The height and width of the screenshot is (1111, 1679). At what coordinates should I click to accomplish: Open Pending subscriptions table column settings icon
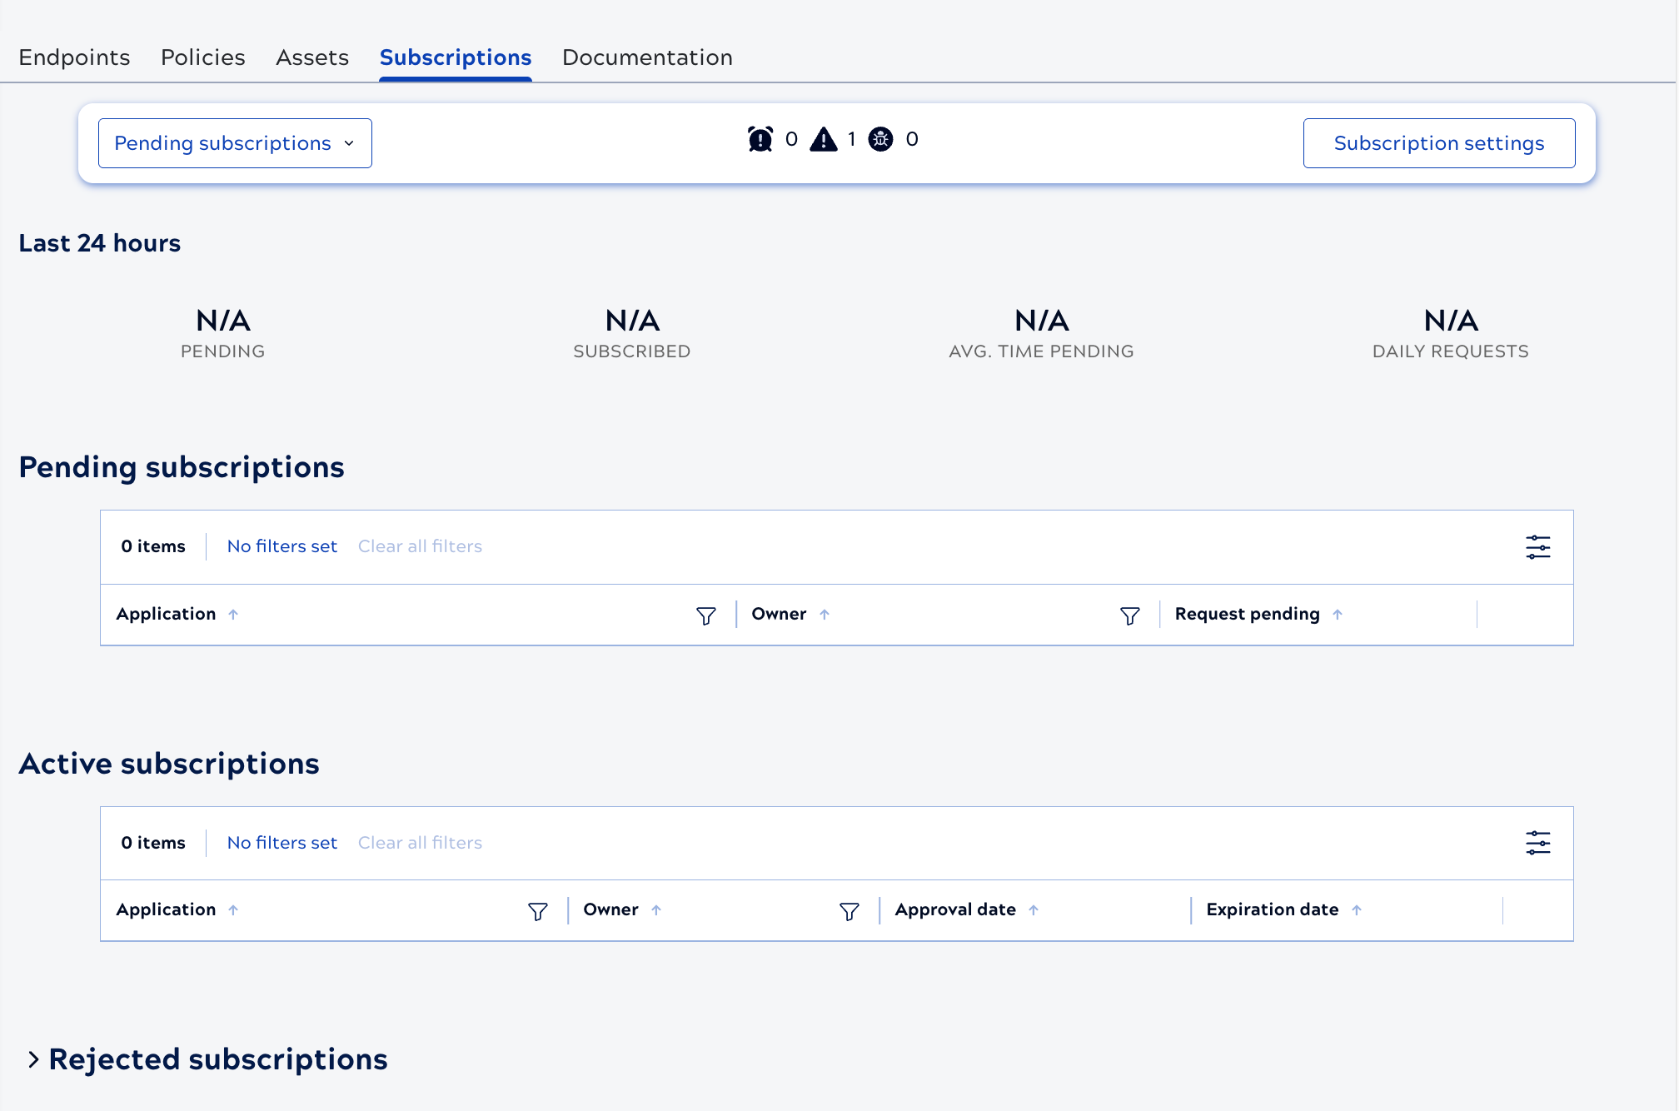pos(1537,547)
